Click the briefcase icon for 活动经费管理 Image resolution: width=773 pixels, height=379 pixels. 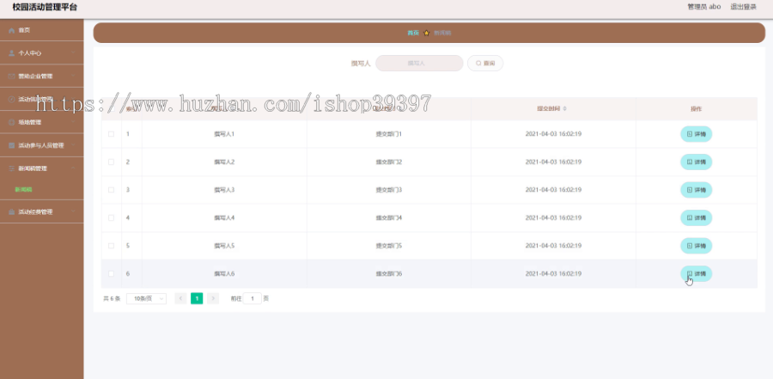12,212
